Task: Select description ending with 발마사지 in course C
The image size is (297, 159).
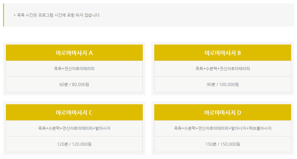Action: (74, 128)
